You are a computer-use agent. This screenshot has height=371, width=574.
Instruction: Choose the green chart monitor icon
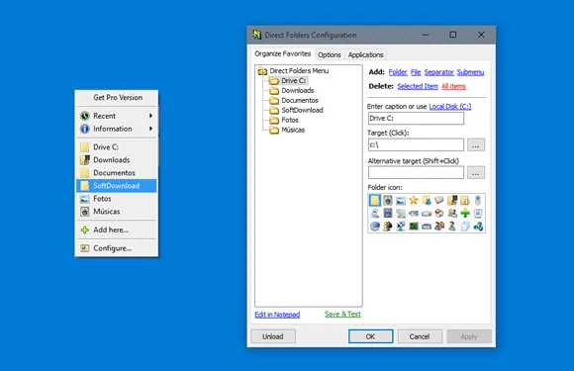pos(414,227)
